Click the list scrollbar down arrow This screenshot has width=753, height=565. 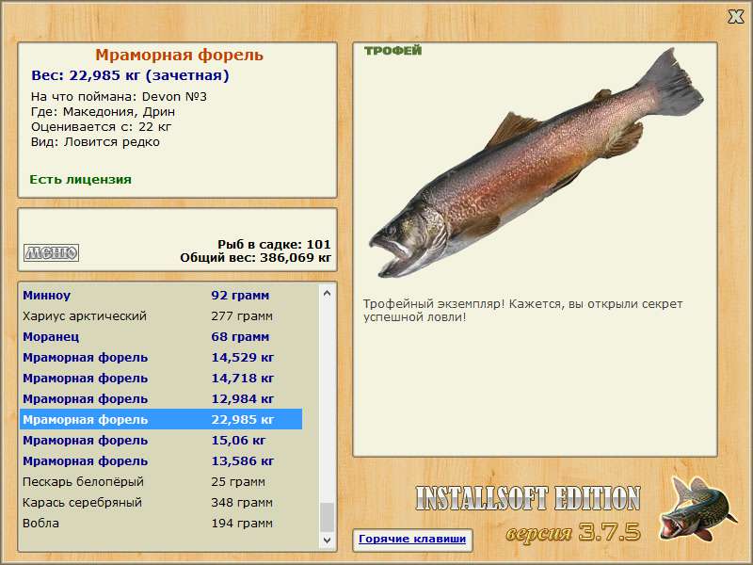327,541
